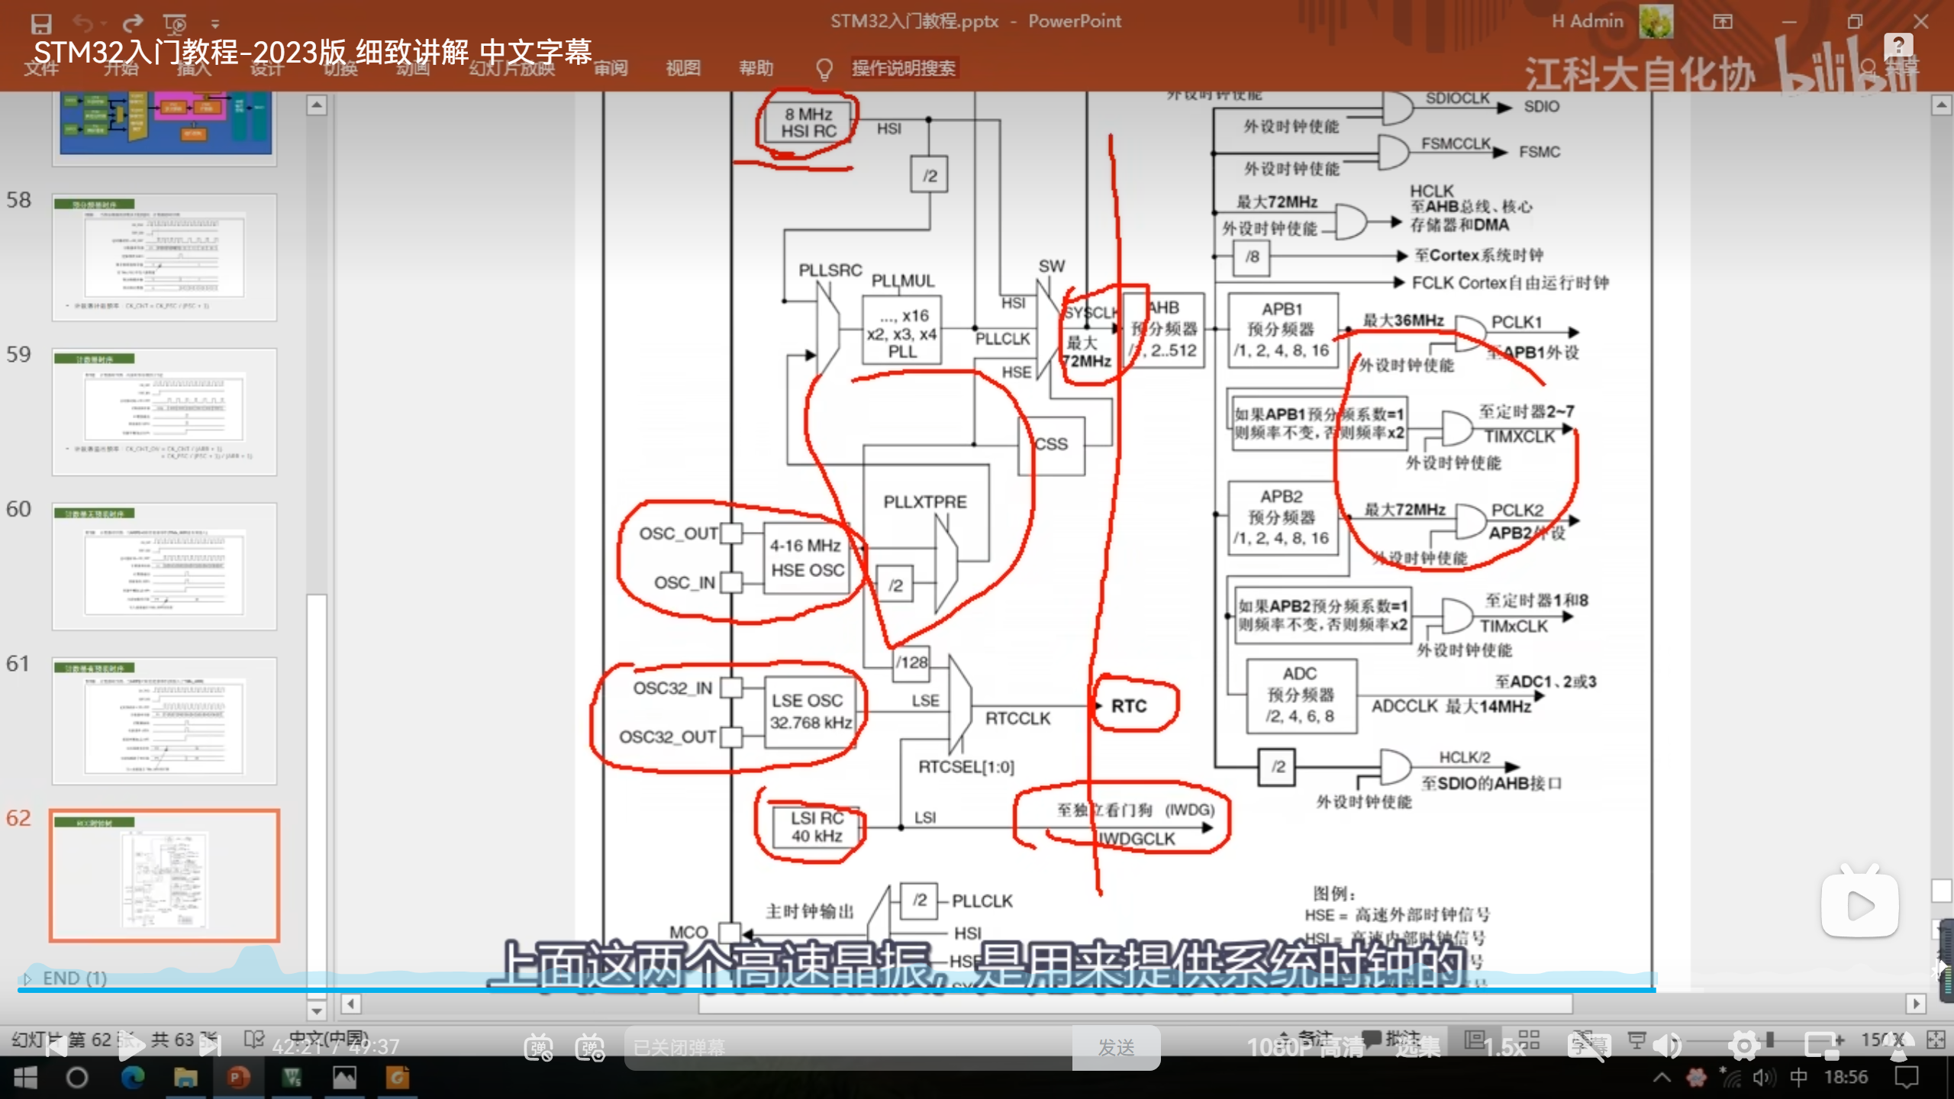The image size is (1954, 1099).
Task: Open danmaku settings toggle icon
Action: pos(590,1047)
